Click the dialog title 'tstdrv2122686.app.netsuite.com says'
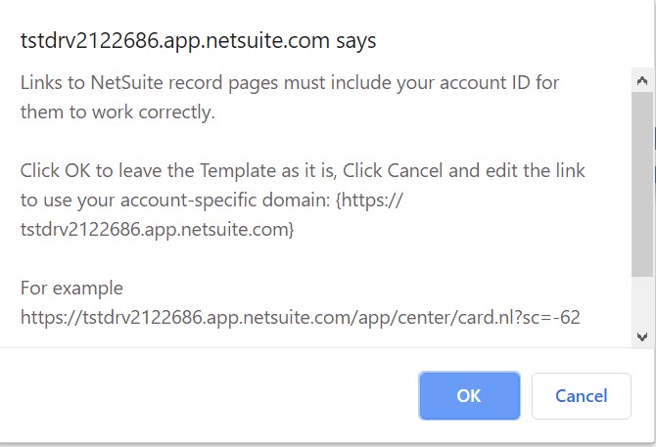Screen dimensions: 656x447 (x=199, y=41)
